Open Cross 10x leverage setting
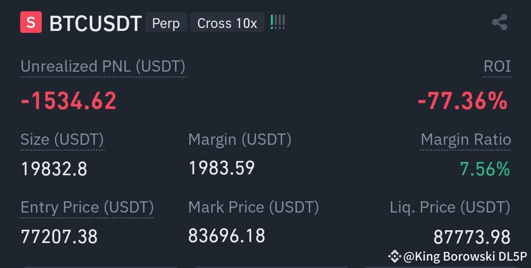This screenshot has width=531, height=268. coord(227,23)
